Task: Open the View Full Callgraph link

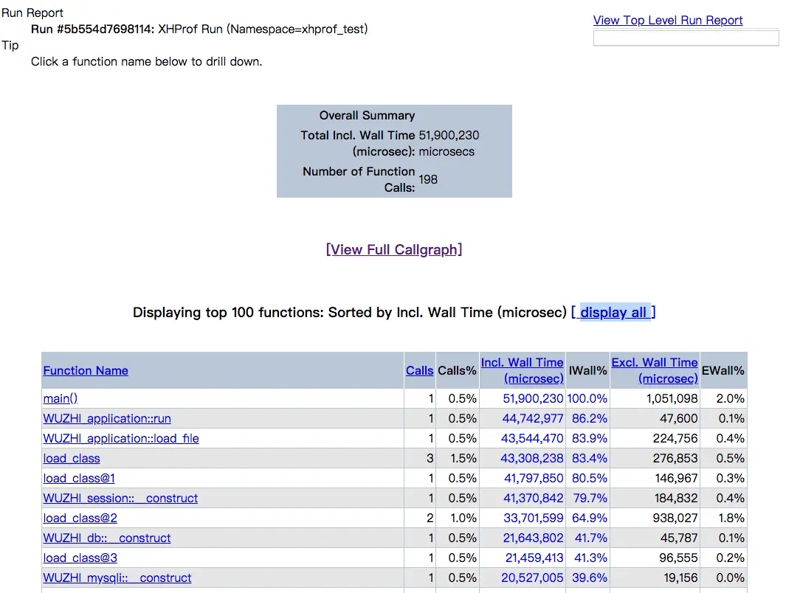Action: (x=394, y=249)
